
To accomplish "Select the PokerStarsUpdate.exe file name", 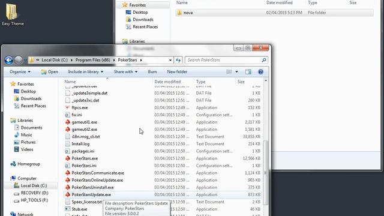I will (91, 194).
